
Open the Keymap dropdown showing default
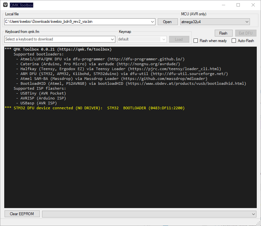(142, 39)
